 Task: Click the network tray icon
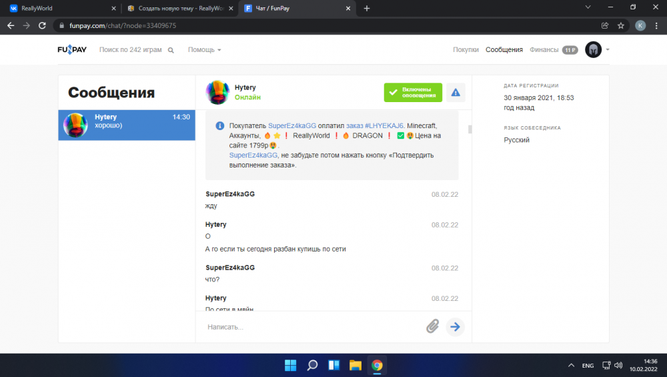coord(606,365)
